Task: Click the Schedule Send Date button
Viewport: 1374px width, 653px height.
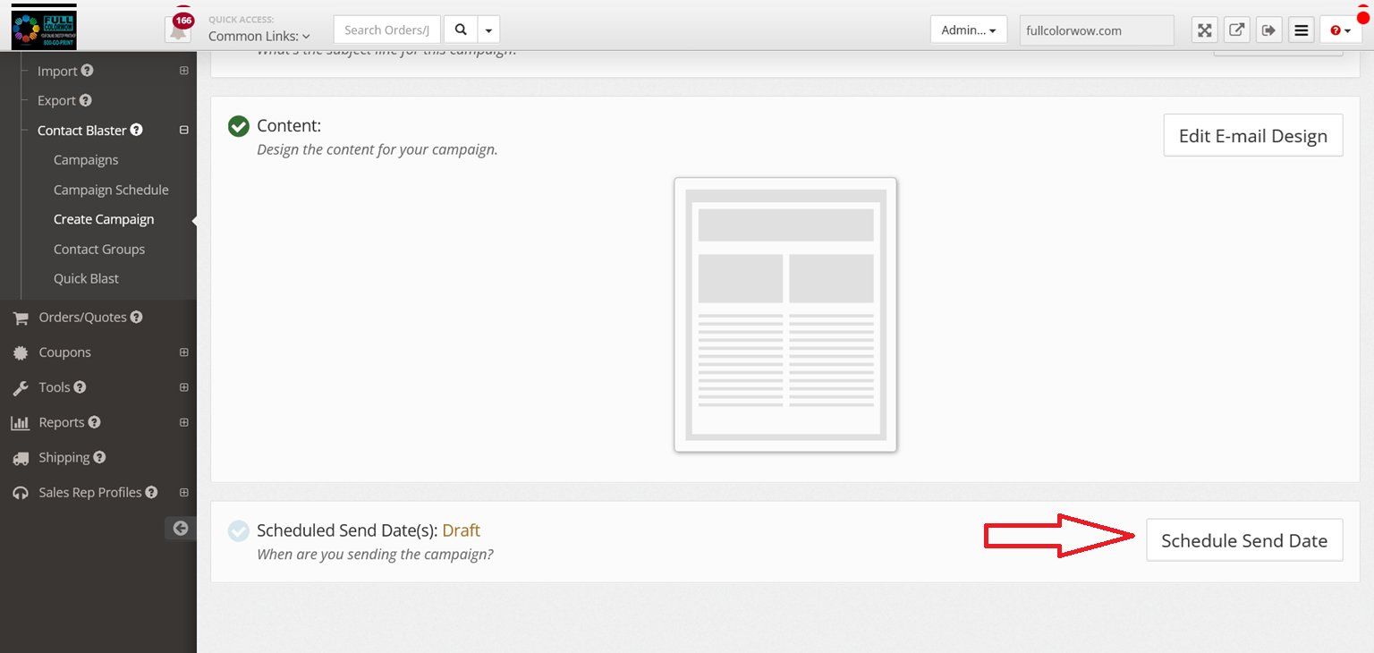Action: point(1243,540)
